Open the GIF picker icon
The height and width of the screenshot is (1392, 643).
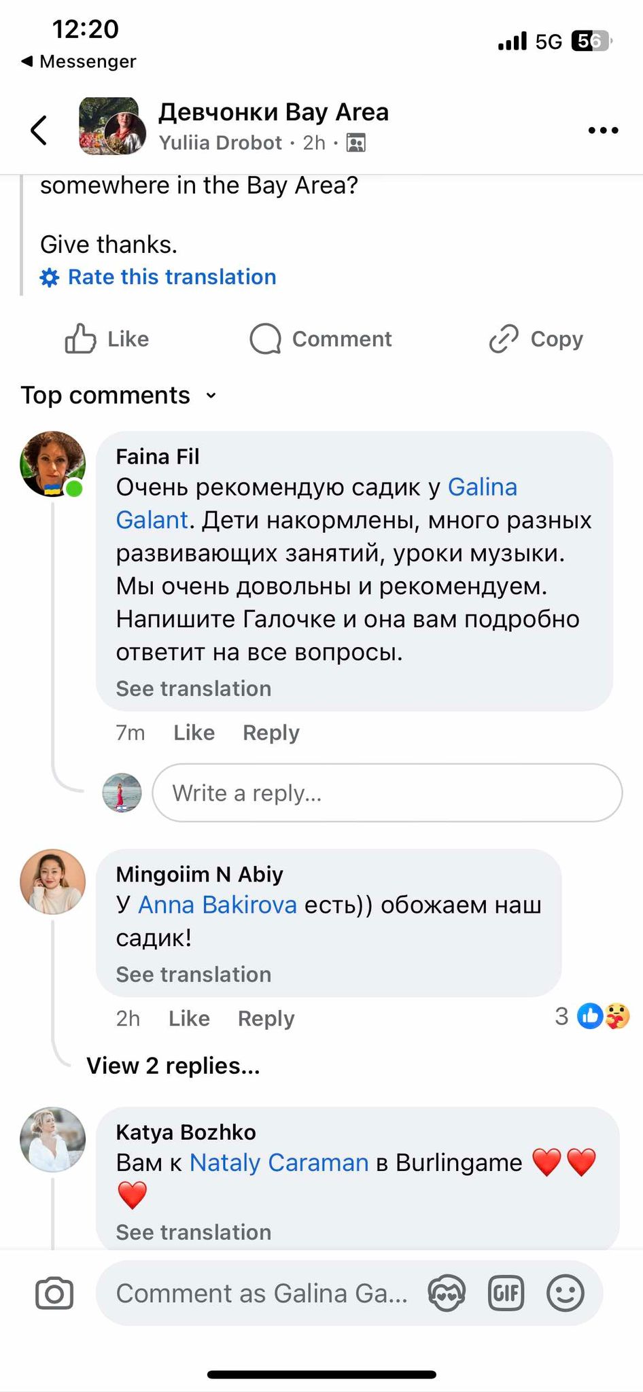(x=506, y=1293)
